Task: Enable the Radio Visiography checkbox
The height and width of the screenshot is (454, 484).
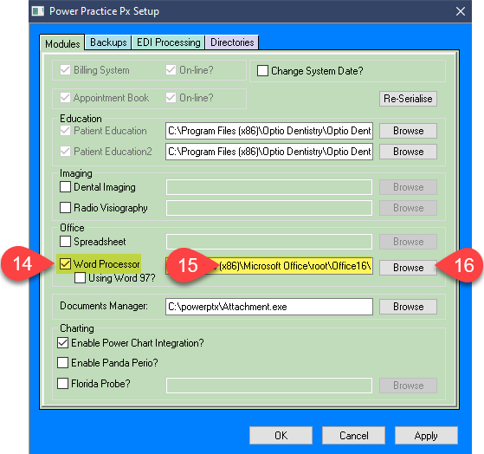Action: [x=65, y=208]
